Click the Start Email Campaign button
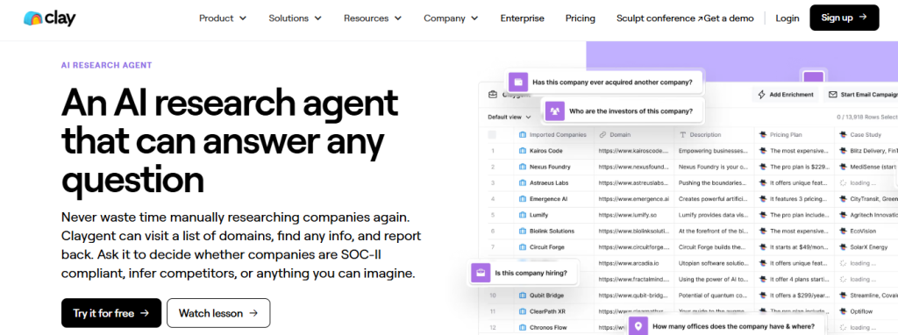898x335 pixels. pos(861,95)
